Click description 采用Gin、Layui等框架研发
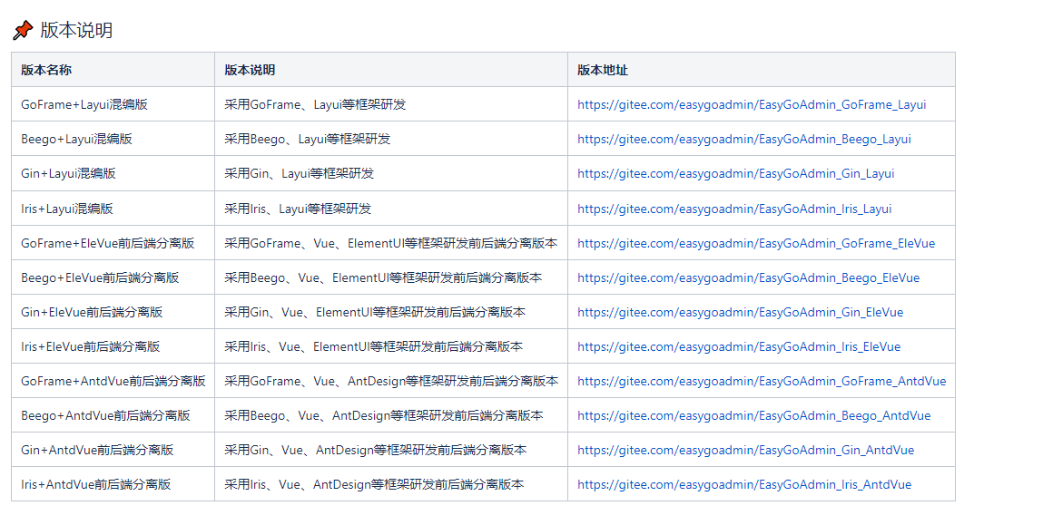The width and height of the screenshot is (1043, 525). click(x=300, y=173)
